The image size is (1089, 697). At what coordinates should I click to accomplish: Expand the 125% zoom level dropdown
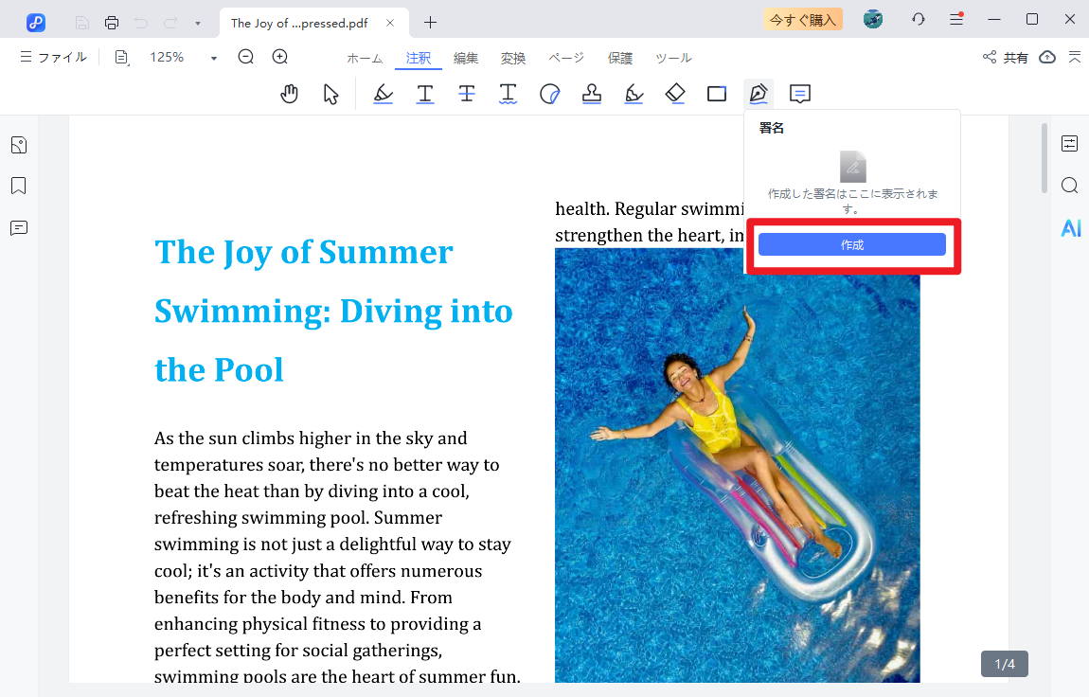click(214, 59)
